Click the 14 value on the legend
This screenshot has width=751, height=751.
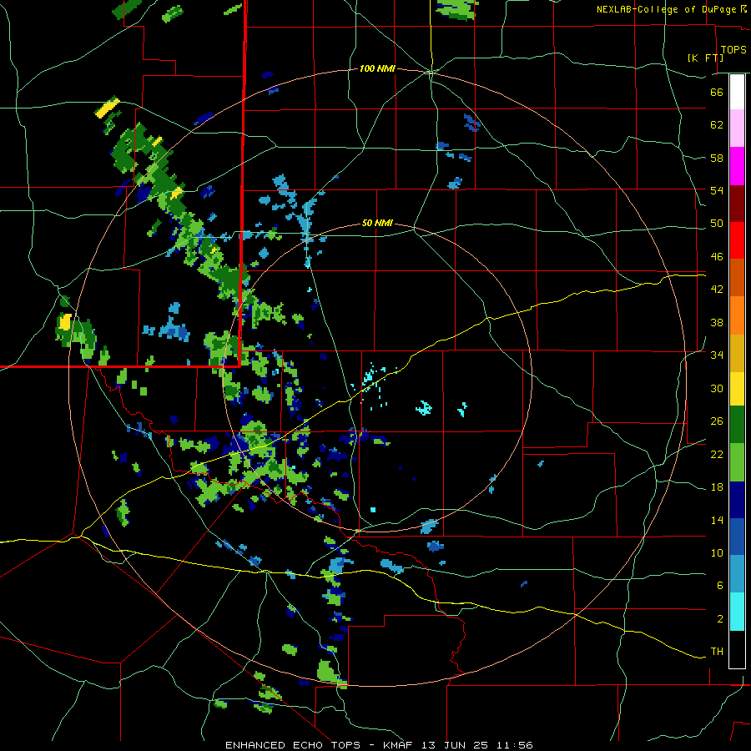[x=717, y=521]
